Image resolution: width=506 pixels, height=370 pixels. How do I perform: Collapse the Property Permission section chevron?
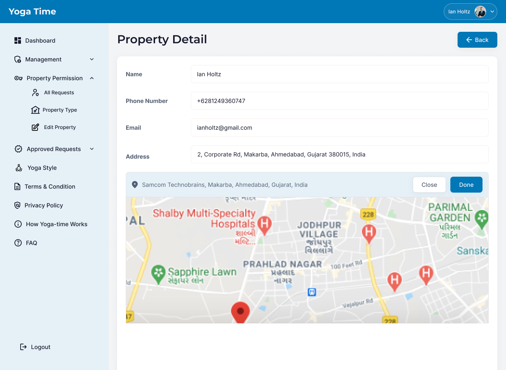click(92, 78)
